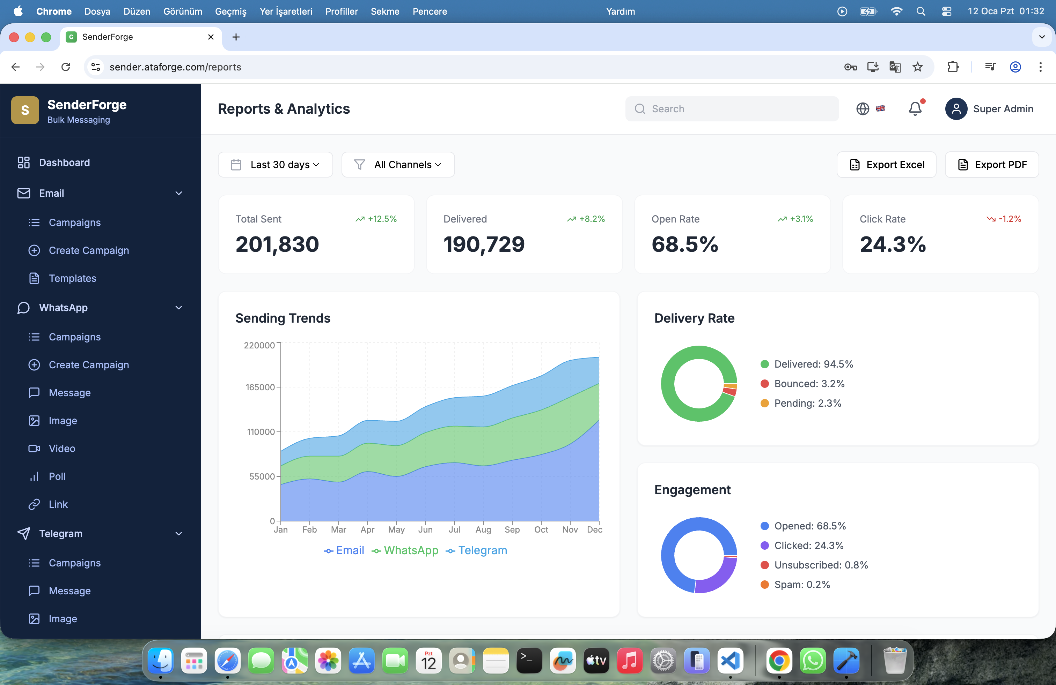Click WhatsApp Poll bar-chart icon

[34, 476]
